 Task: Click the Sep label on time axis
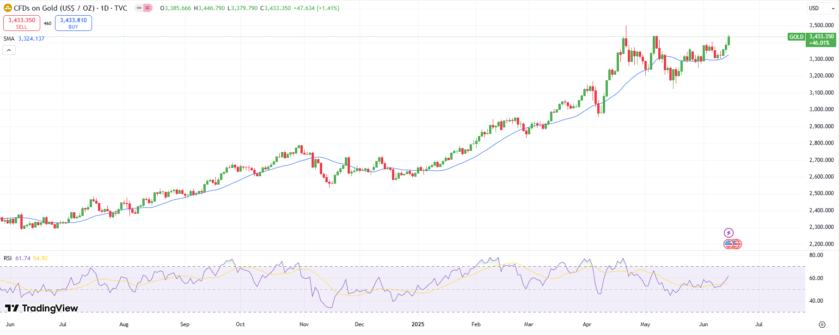pos(185,324)
